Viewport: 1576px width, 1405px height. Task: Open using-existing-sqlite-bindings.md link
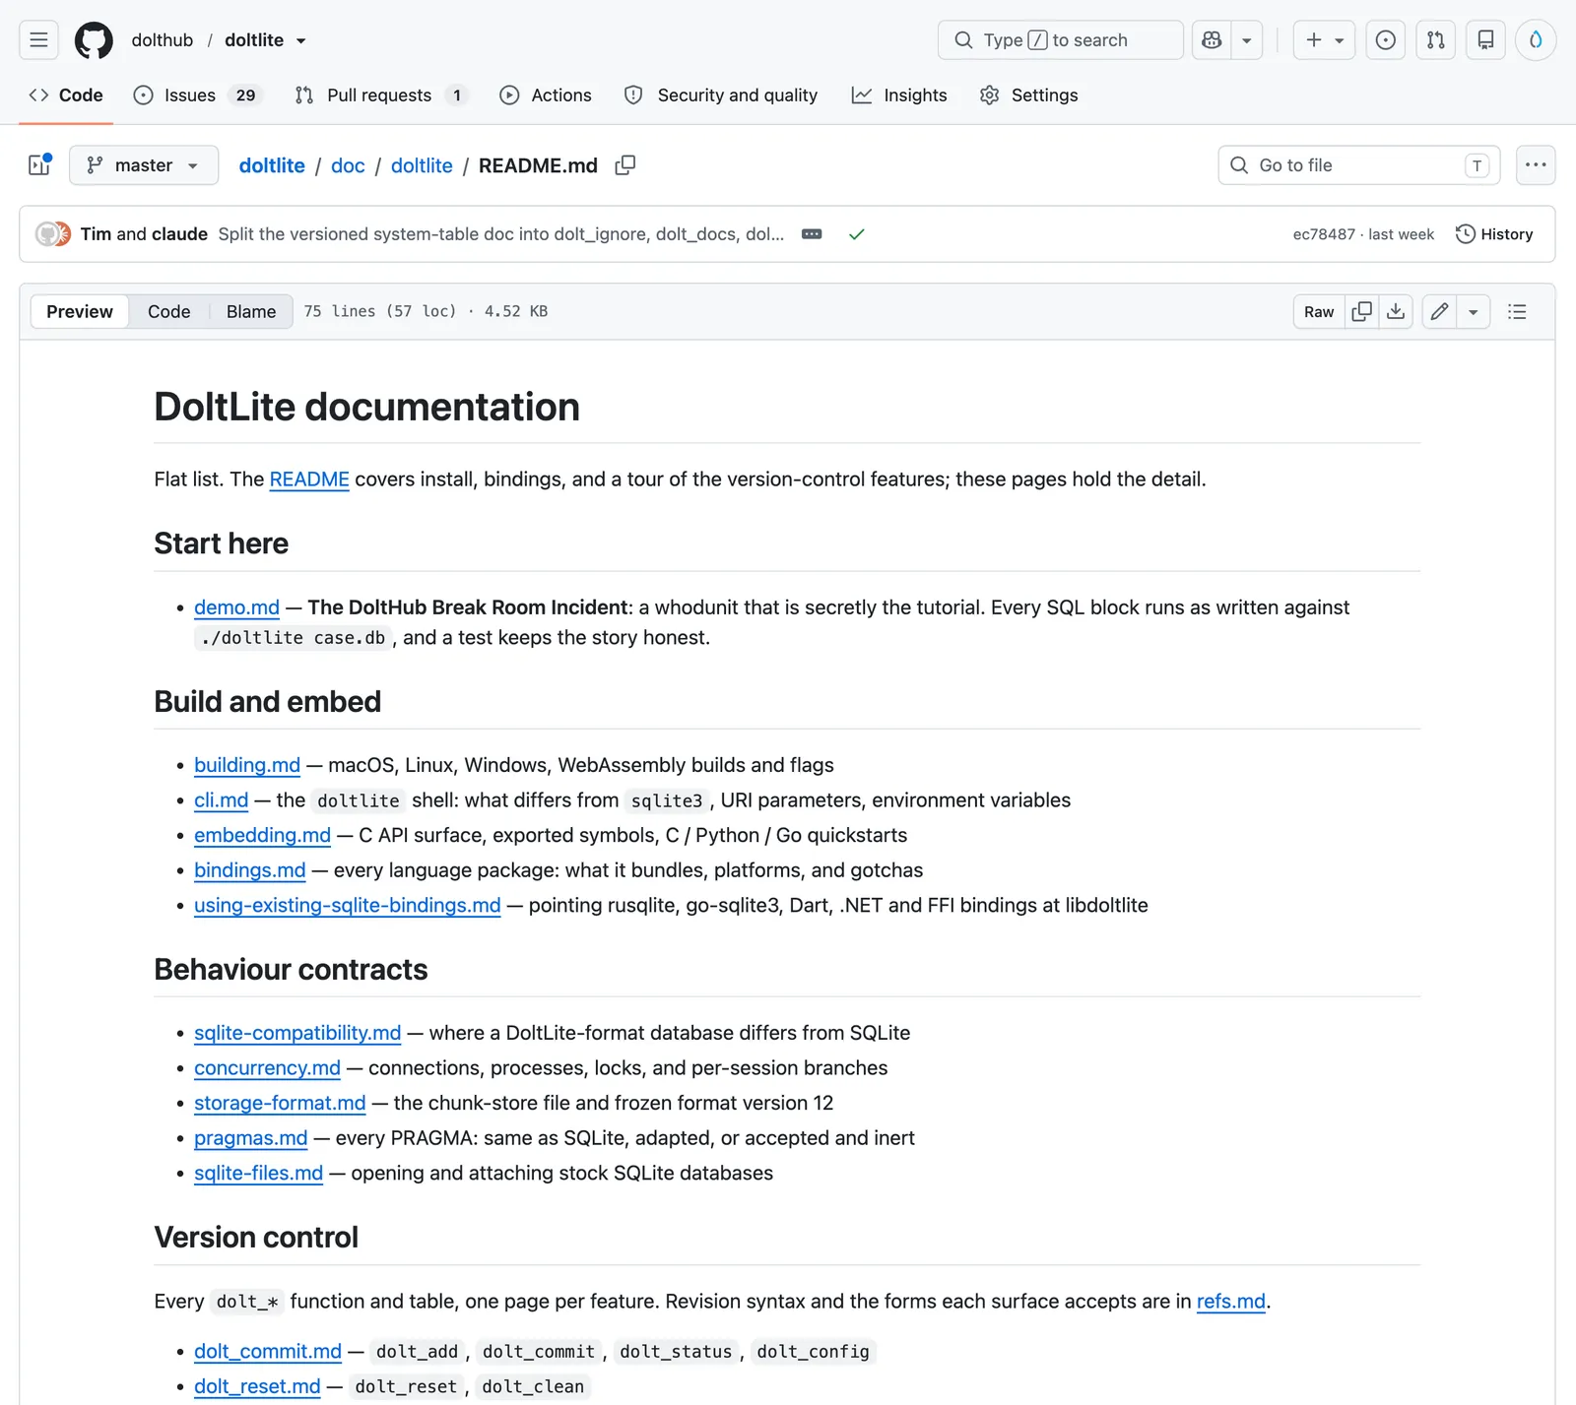348,906
